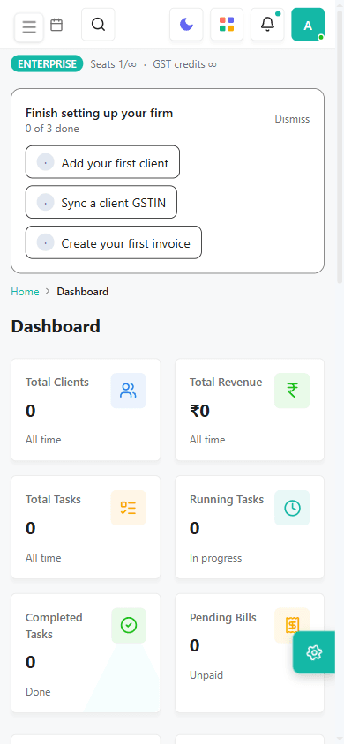Open the colorful apps grid icon
344x744 pixels.
pos(227,24)
